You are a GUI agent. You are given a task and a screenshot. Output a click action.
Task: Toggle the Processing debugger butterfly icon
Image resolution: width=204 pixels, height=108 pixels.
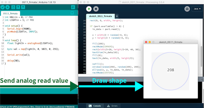click(187, 9)
